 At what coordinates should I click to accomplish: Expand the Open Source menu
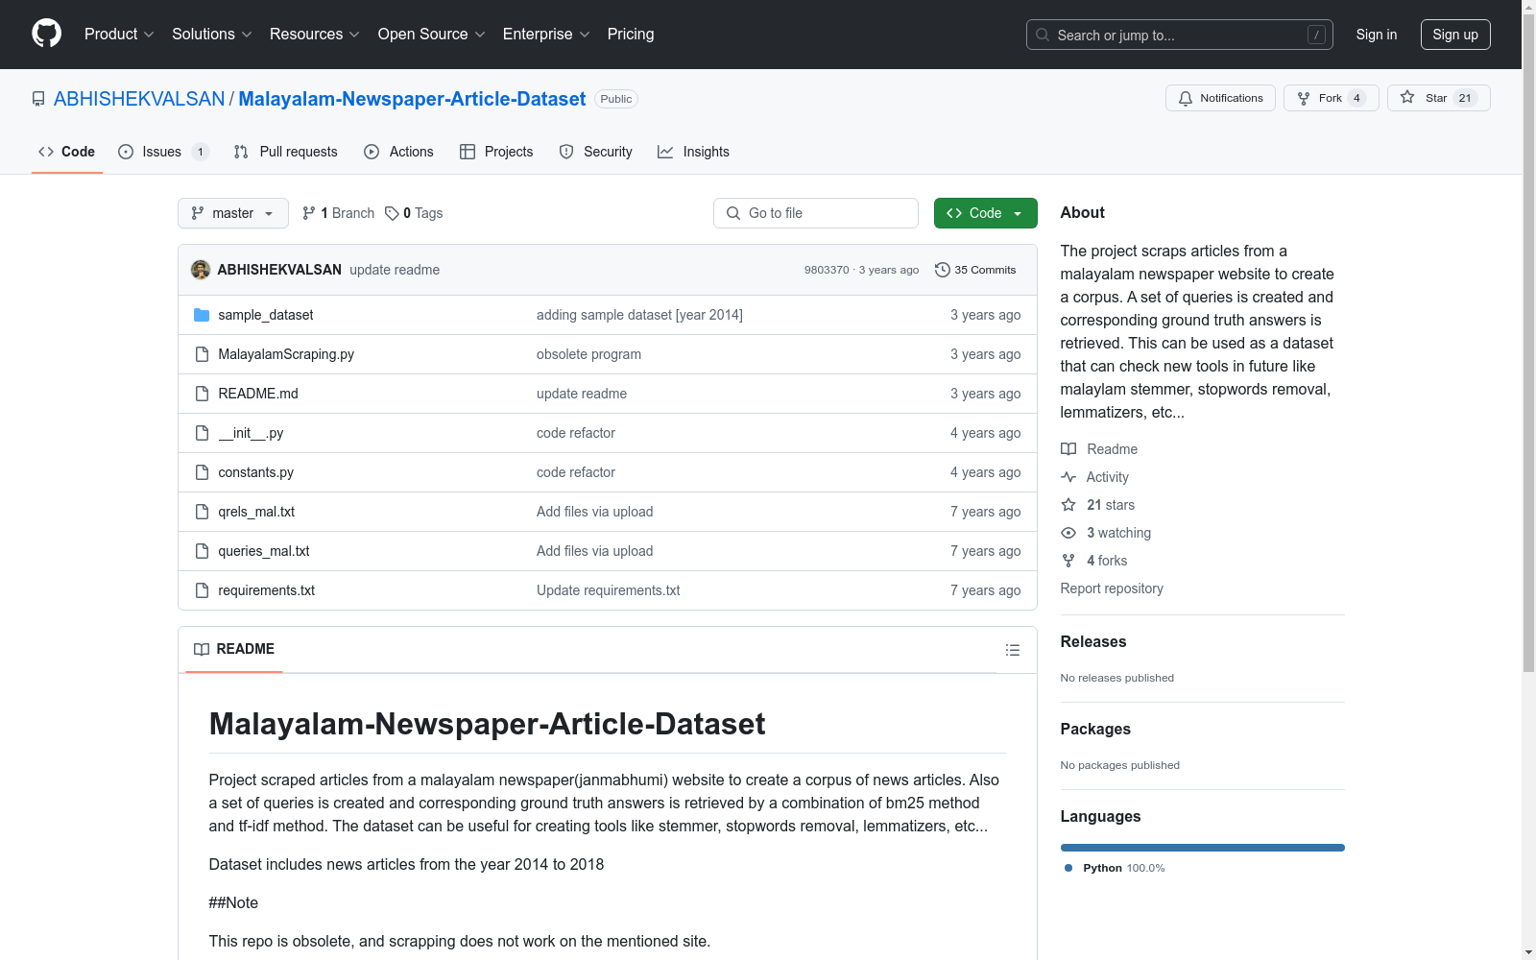click(x=432, y=35)
